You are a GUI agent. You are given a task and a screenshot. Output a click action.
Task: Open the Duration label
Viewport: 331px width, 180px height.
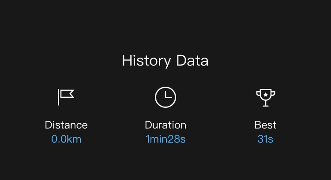(x=165, y=125)
